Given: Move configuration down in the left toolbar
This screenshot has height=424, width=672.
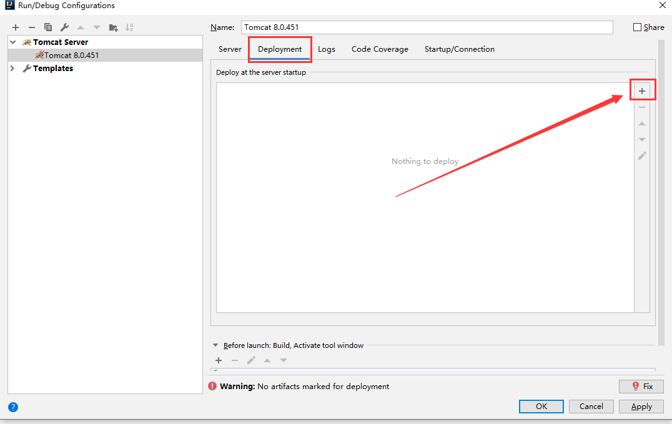Looking at the screenshot, I should point(97,27).
